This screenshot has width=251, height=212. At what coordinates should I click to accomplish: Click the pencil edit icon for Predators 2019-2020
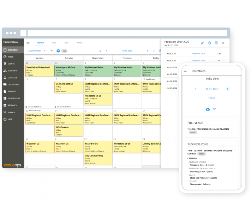pos(203,43)
